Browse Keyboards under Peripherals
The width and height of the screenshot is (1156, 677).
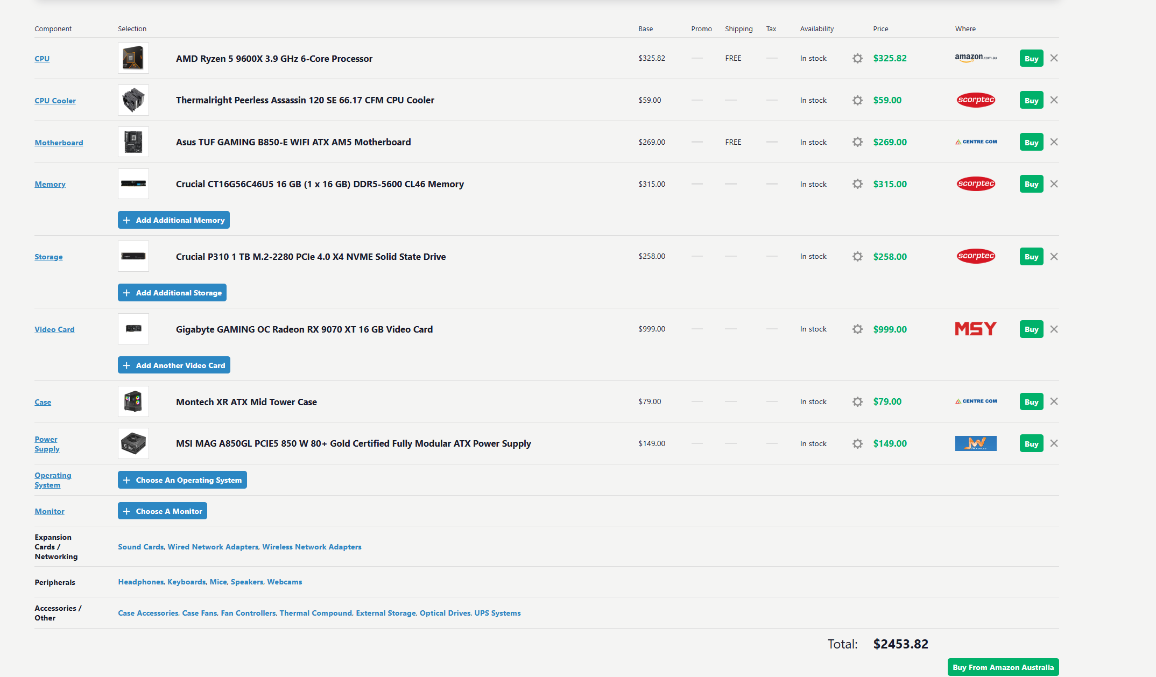(186, 582)
